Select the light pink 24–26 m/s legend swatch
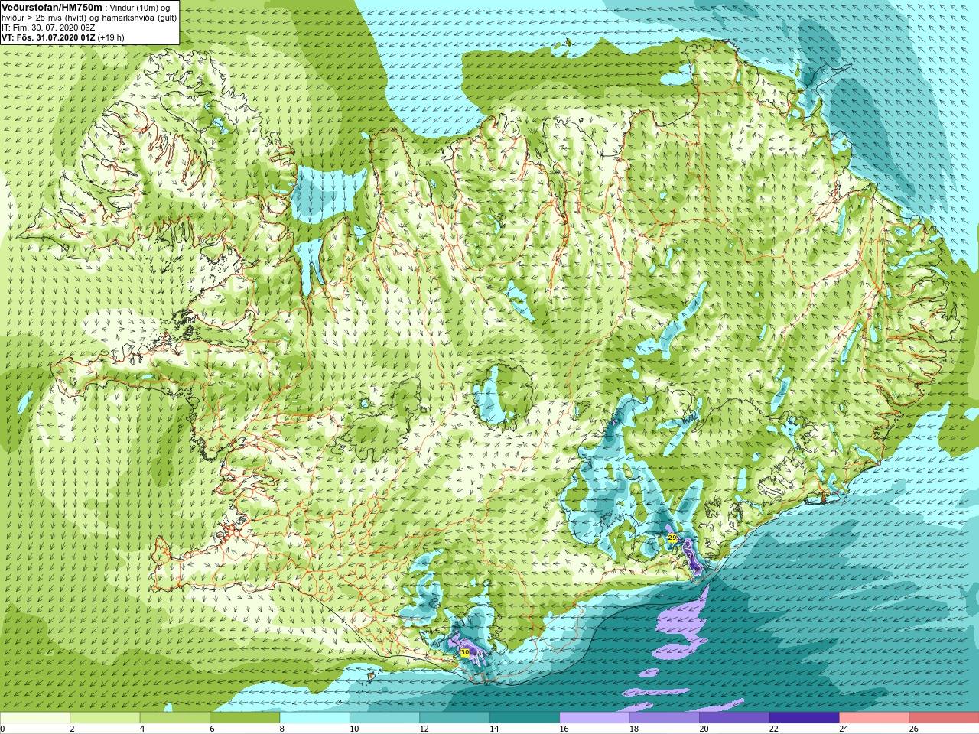 (874, 718)
